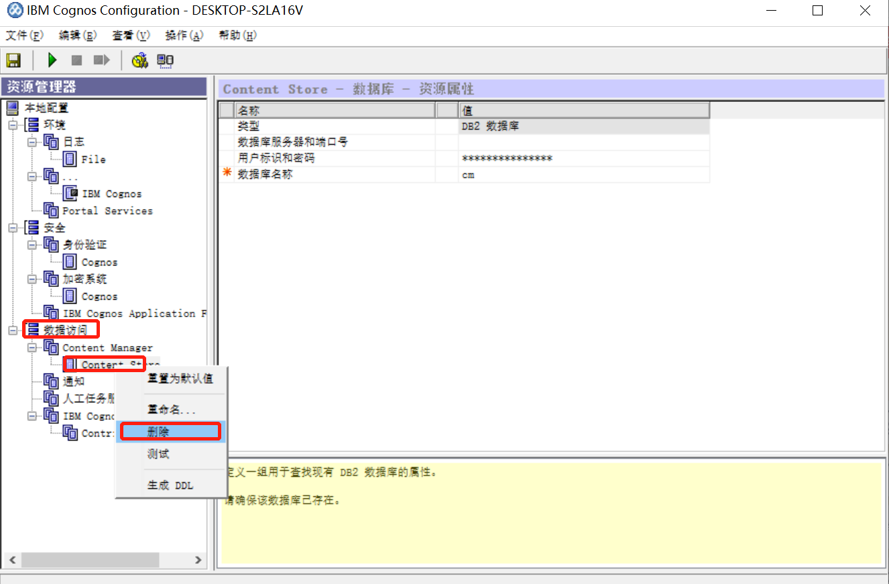Click the Save configuration toolbar icon
The height and width of the screenshot is (584, 889).
13,60
